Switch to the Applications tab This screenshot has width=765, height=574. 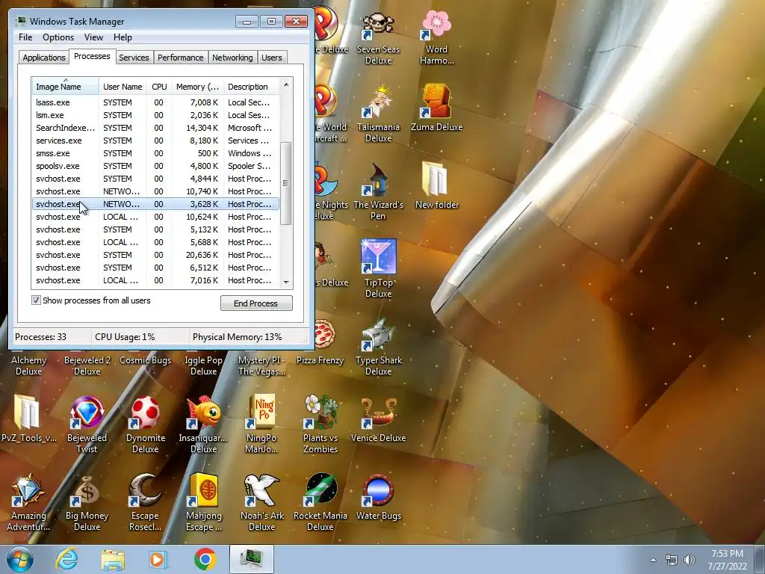[44, 58]
